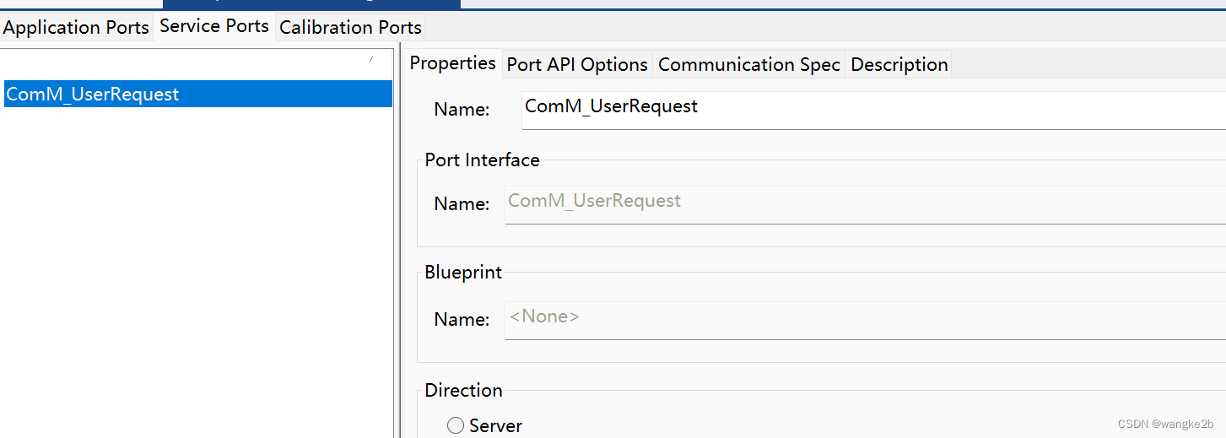Show the Properties tab
Viewport: 1226px width, 438px height.
453,63
